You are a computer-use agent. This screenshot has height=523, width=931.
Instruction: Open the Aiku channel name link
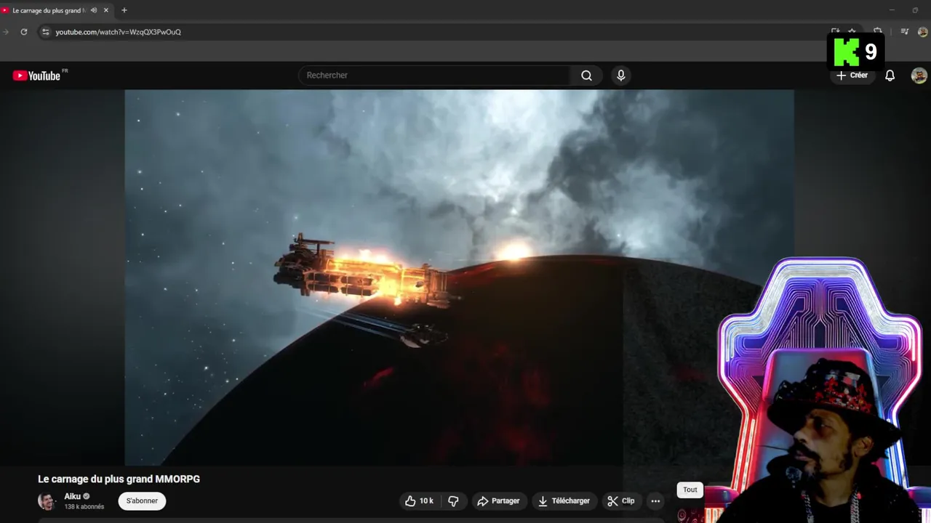tap(72, 497)
